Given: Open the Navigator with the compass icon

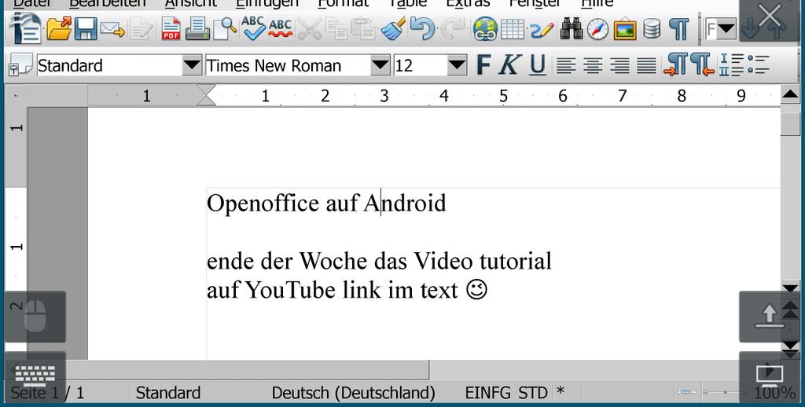Looking at the screenshot, I should [x=597, y=29].
